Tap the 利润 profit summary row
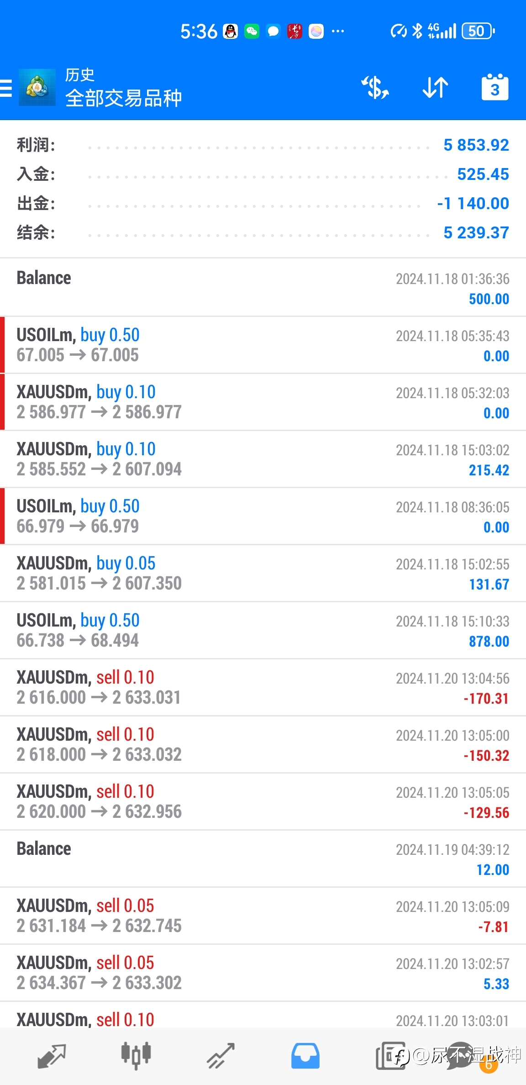This screenshot has height=1085, width=526. 263,145
